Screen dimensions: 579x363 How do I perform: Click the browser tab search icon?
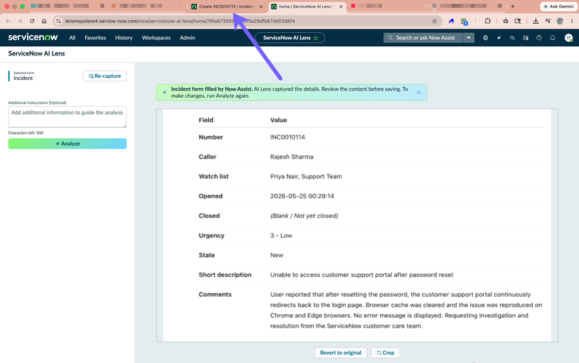[518, 21]
